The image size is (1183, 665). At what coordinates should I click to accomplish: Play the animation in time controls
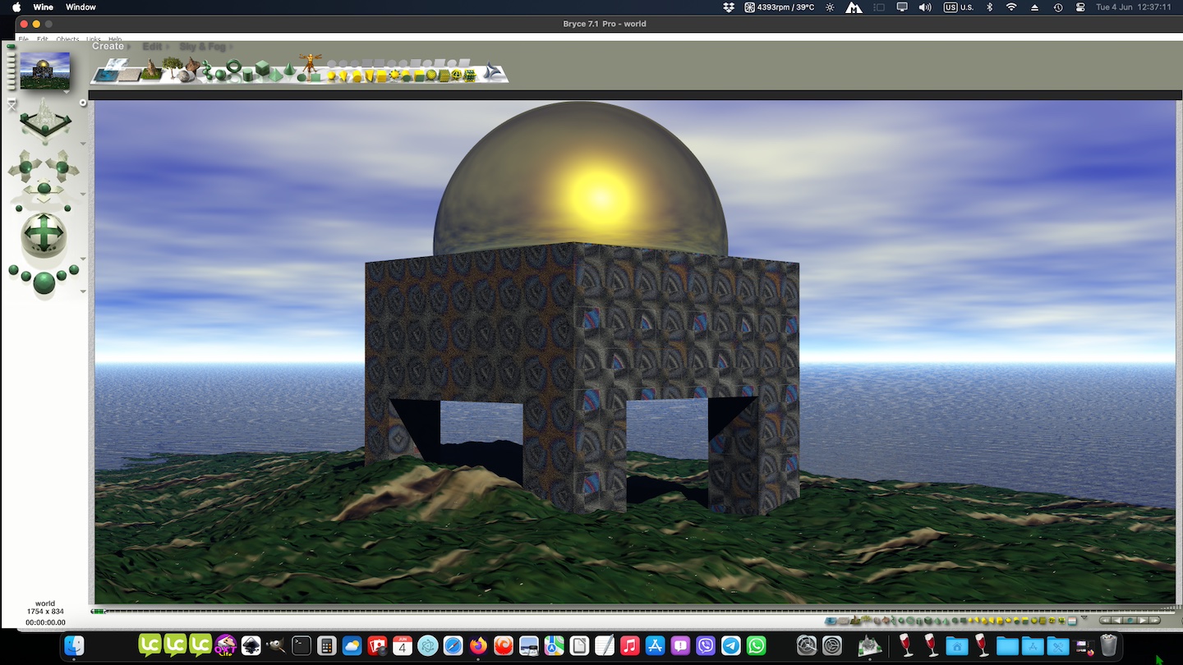(1143, 620)
